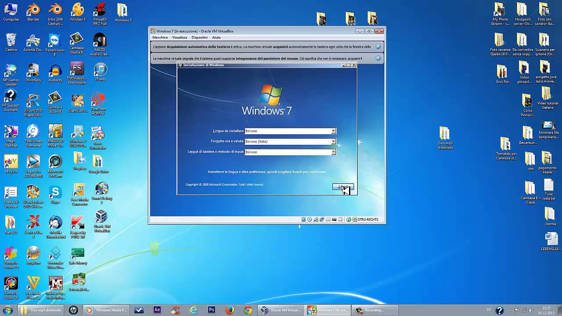Image resolution: width=562 pixels, height=316 pixels.
Task: Open the VirtualDJ PRO Full desktop icon
Action: [x=100, y=14]
